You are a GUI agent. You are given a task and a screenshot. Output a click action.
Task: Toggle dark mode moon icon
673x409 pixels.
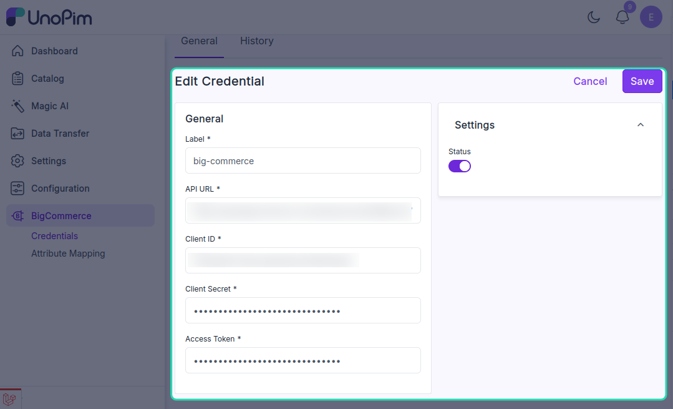coord(594,17)
